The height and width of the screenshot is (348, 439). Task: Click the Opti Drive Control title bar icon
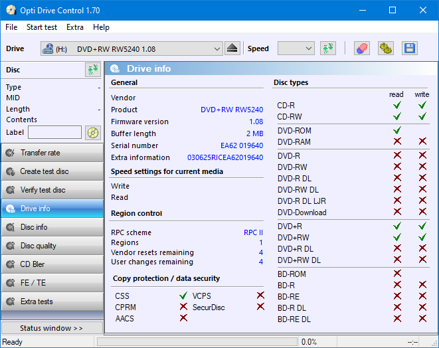click(11, 11)
